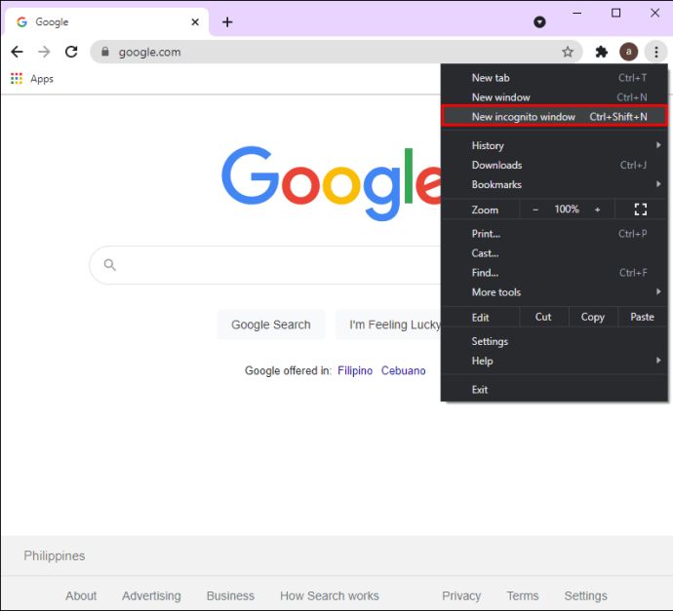
Task: Increase zoom with the plus button
Action: [x=597, y=210]
